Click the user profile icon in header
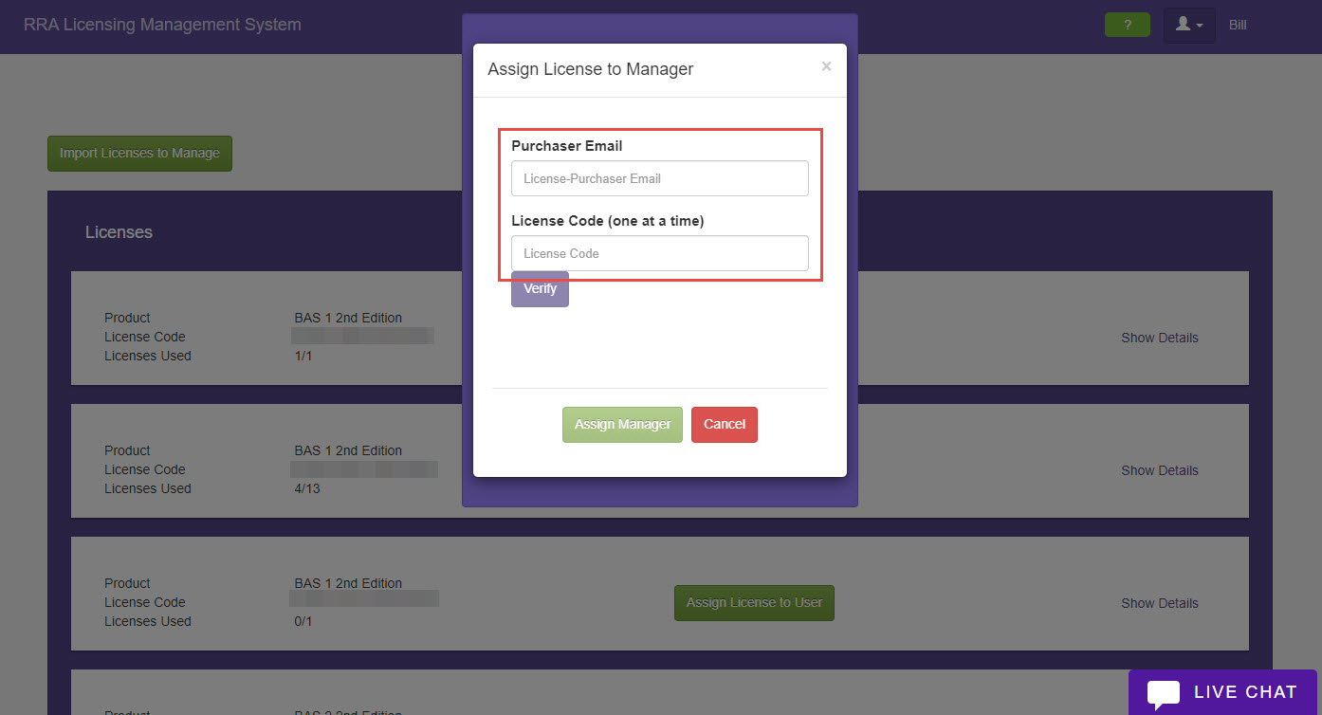This screenshot has width=1322, height=715. [x=1183, y=25]
